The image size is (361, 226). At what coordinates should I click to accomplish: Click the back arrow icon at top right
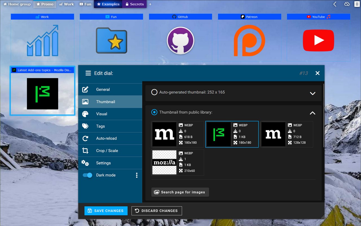335,4
